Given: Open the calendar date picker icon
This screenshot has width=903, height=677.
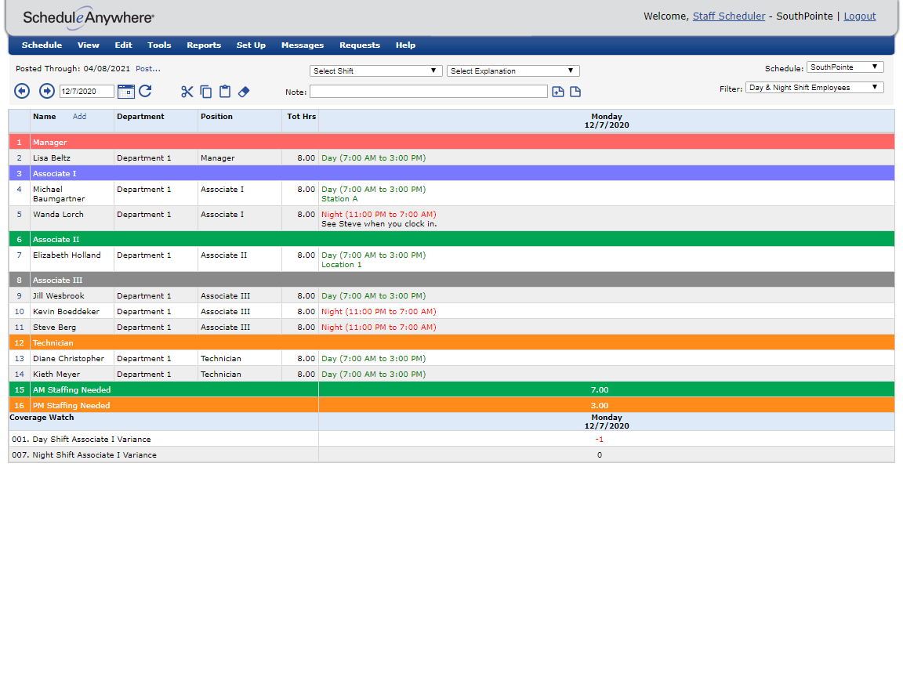Looking at the screenshot, I should pyautogui.click(x=125, y=91).
